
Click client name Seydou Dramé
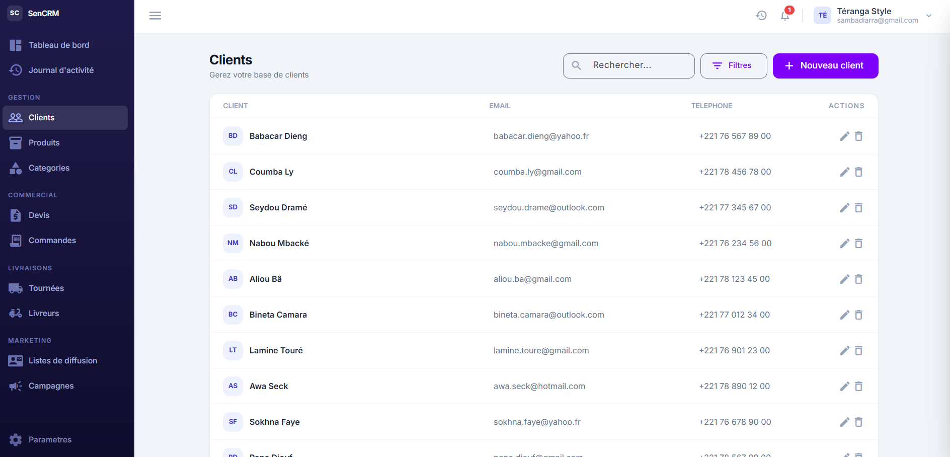coord(278,208)
